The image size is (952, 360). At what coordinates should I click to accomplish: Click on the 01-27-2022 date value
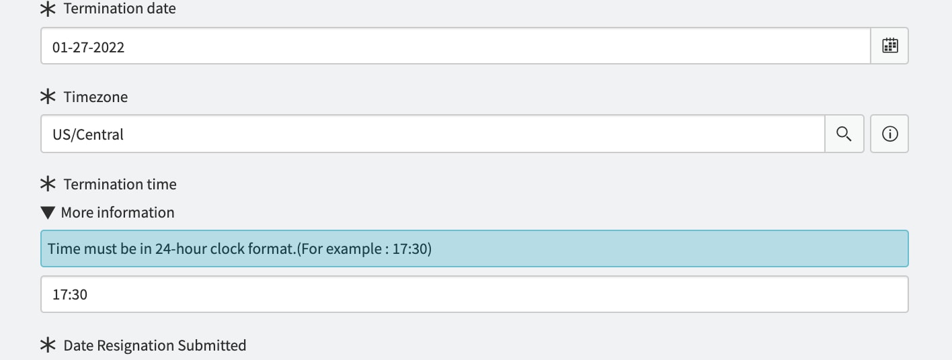point(88,47)
